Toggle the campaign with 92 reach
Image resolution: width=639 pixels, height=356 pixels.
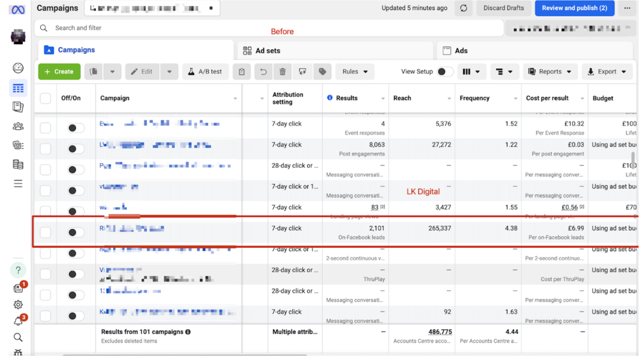75,316
